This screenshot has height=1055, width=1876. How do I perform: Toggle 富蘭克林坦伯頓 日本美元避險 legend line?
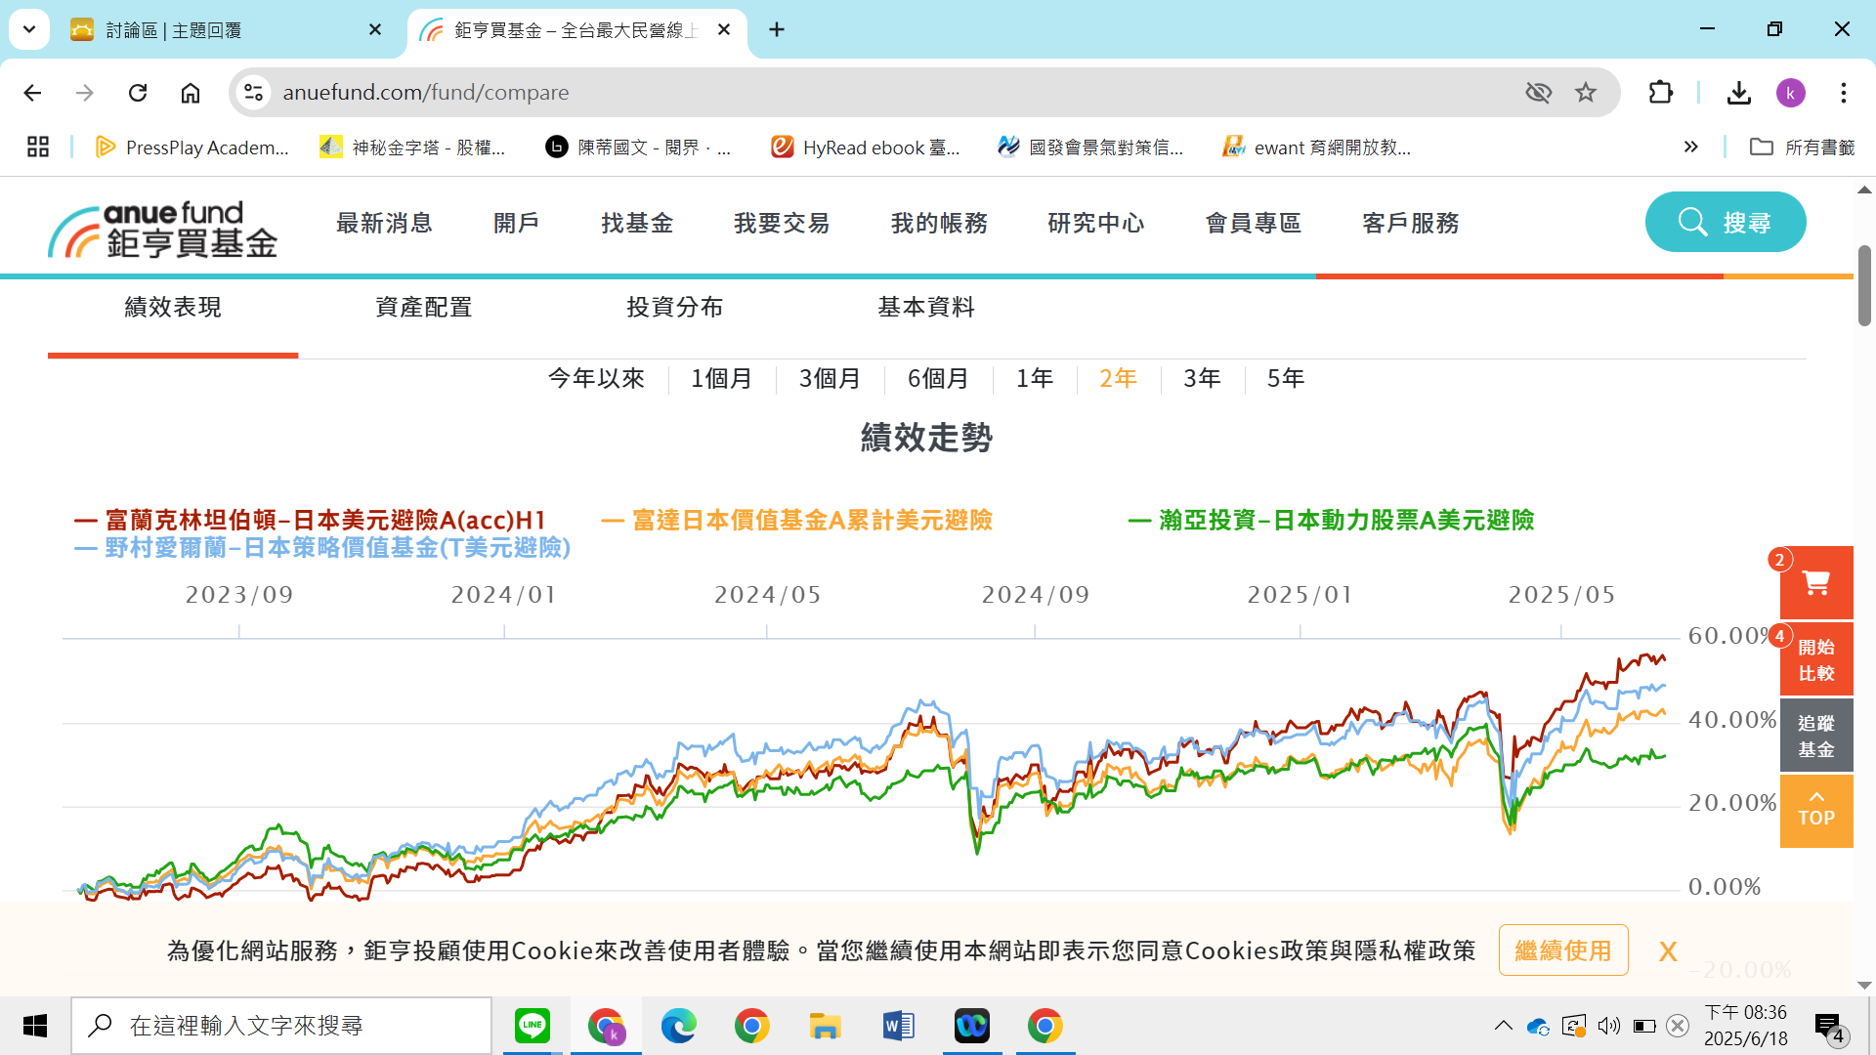click(309, 521)
